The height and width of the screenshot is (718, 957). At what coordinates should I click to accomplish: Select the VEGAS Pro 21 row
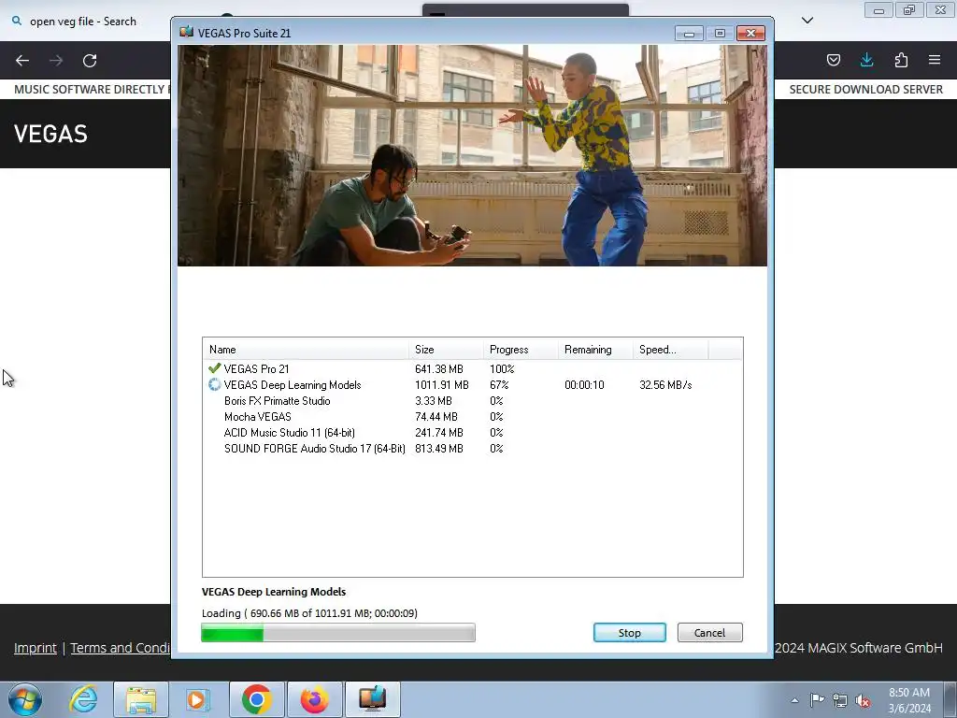point(472,368)
